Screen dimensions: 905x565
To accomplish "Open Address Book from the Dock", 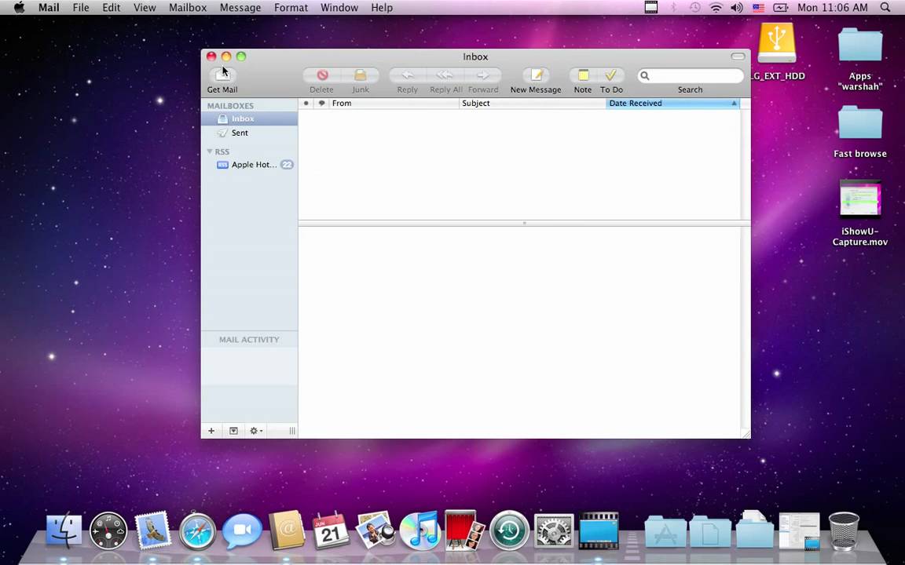I will coord(287,530).
